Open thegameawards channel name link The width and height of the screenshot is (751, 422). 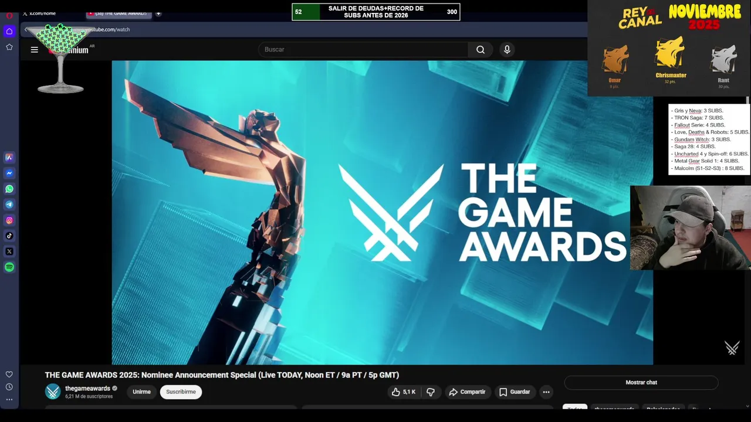point(87,389)
